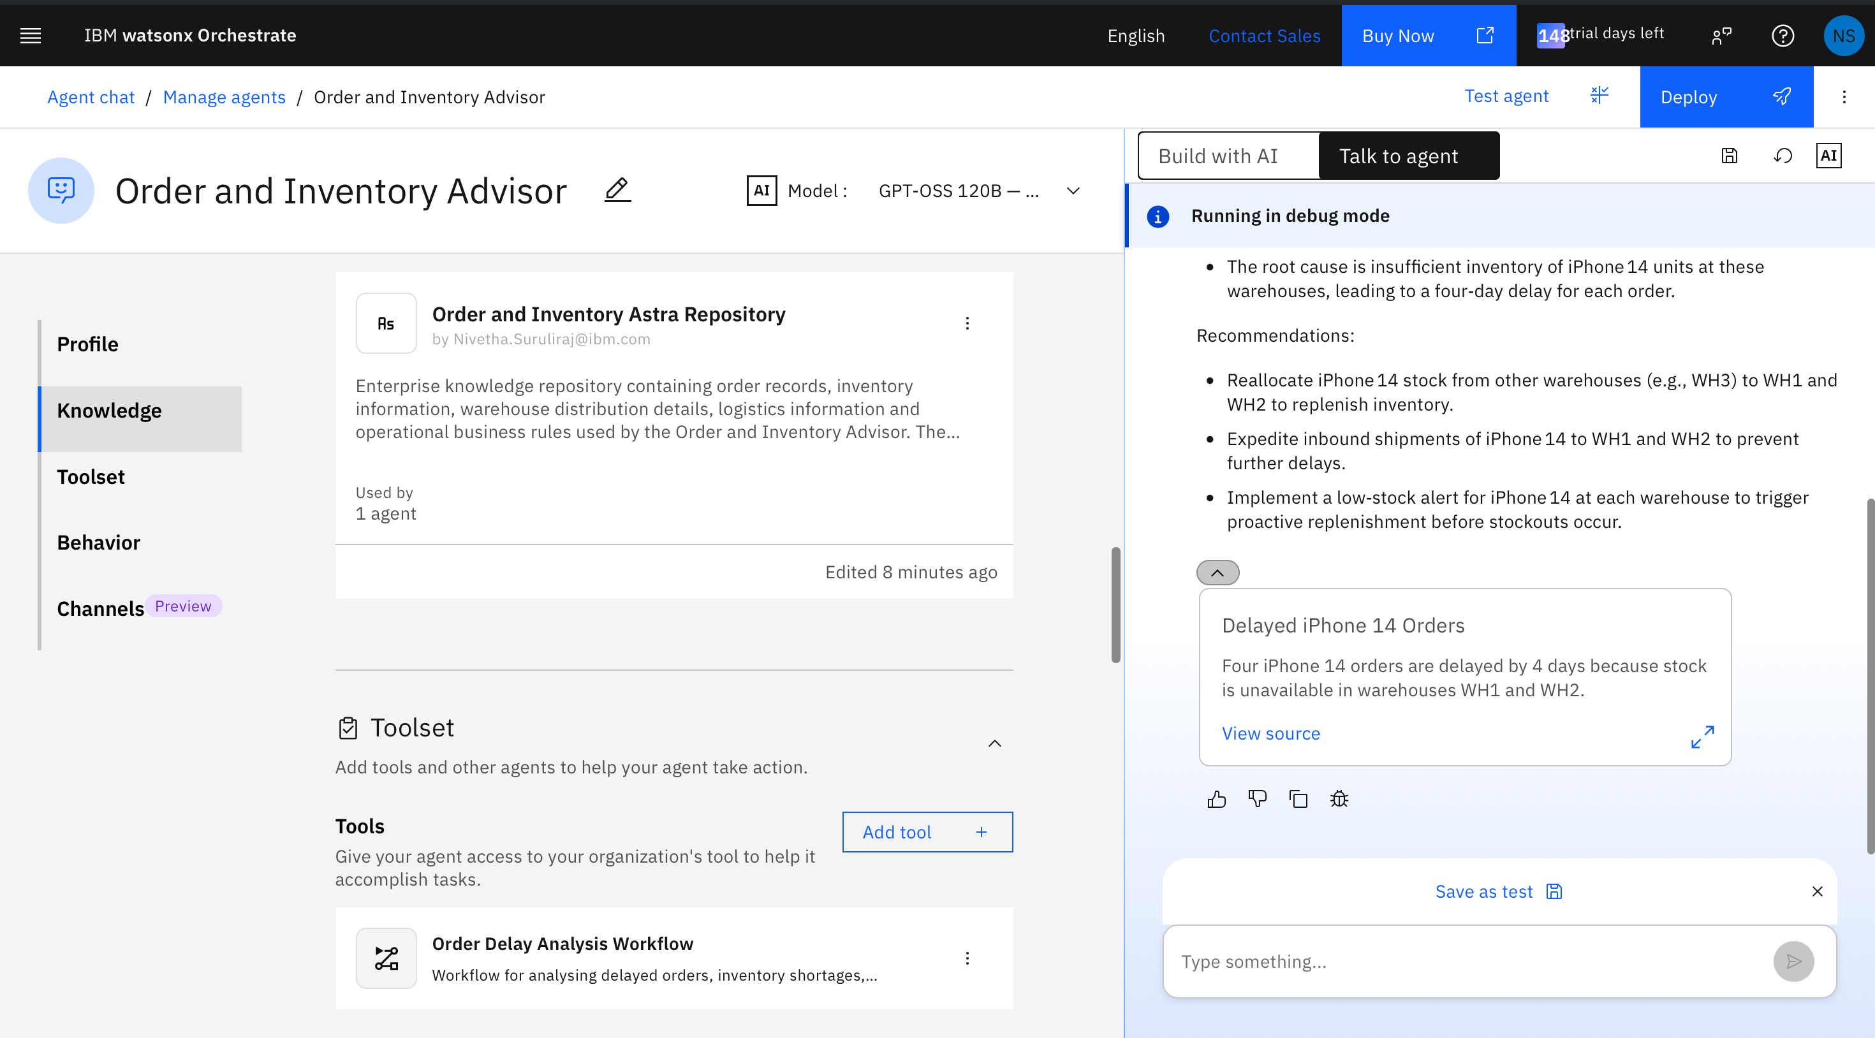1875x1038 pixels.
Task: Switch to Talk to agent tab
Action: tap(1409, 156)
